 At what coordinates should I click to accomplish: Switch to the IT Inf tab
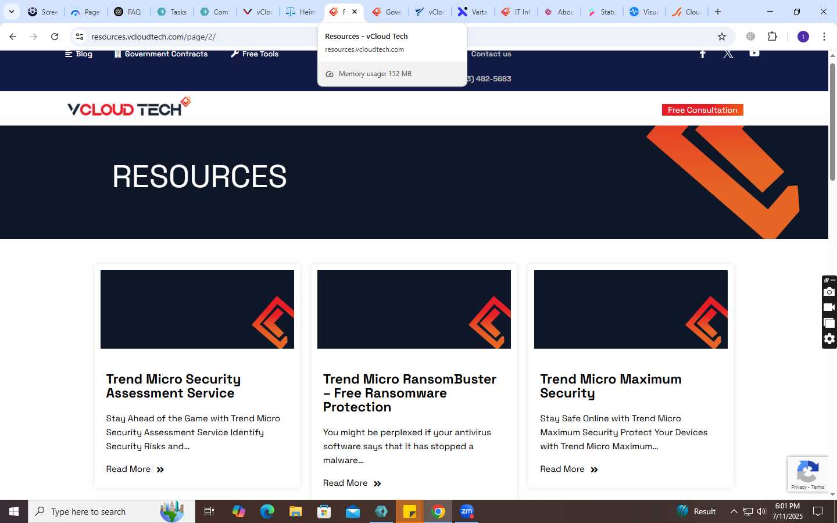[x=516, y=12]
